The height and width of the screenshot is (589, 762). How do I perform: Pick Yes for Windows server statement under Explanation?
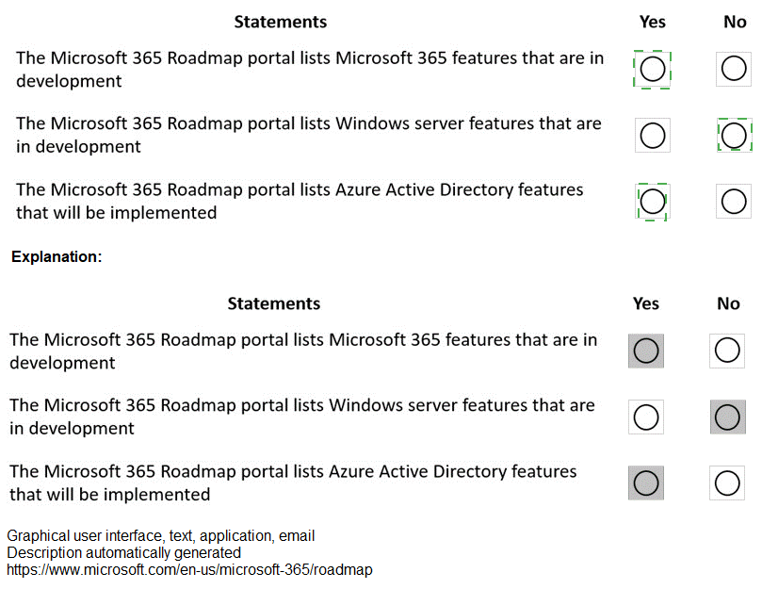point(646,417)
